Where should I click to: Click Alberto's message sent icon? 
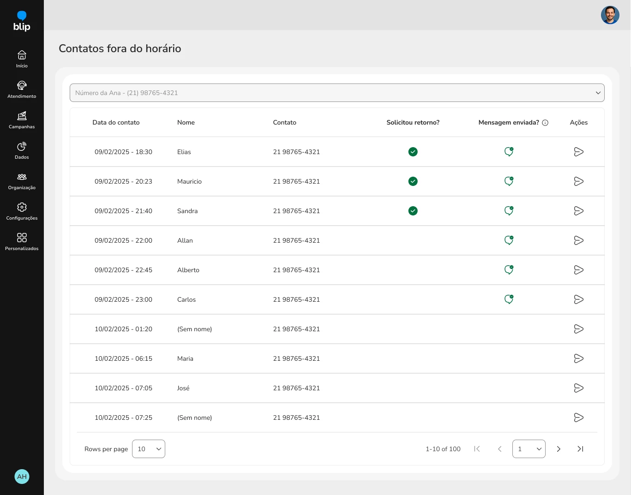pos(509,270)
